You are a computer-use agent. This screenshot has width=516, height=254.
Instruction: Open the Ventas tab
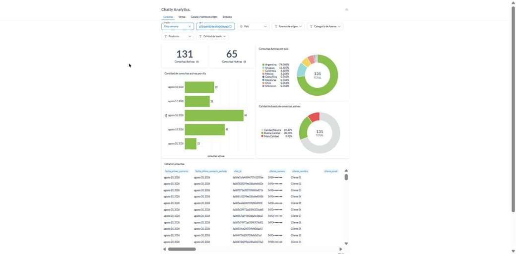[x=182, y=17]
